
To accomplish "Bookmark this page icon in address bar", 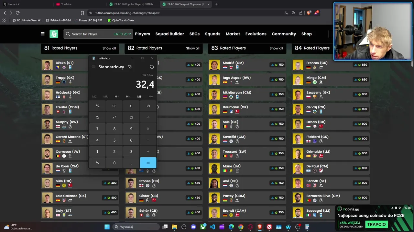I will [x=82, y=13].
